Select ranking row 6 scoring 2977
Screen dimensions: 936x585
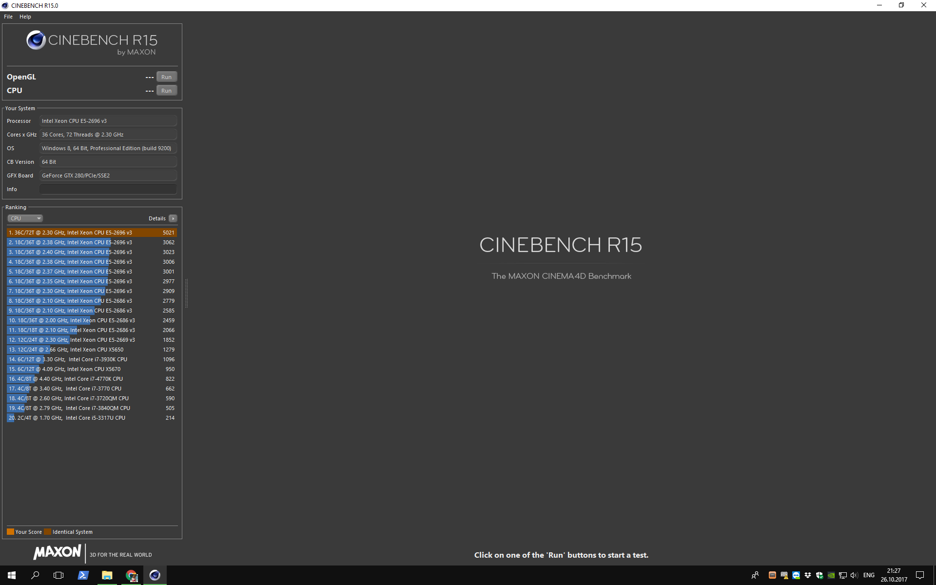[92, 281]
